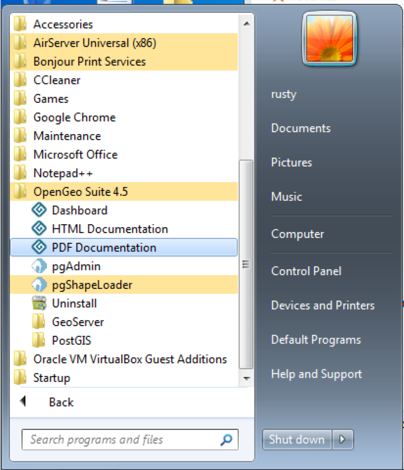Screen dimensions: 404x470
Task: Expand the CCleaner program group
Action: point(124,80)
